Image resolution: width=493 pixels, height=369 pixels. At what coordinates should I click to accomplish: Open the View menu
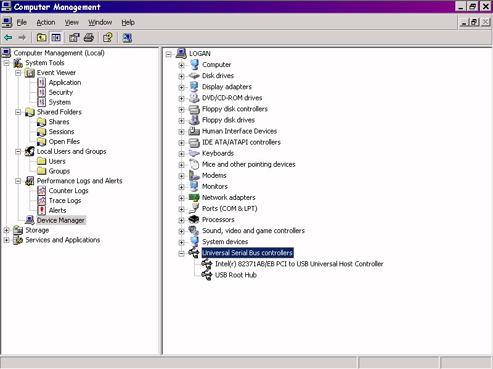click(x=71, y=22)
